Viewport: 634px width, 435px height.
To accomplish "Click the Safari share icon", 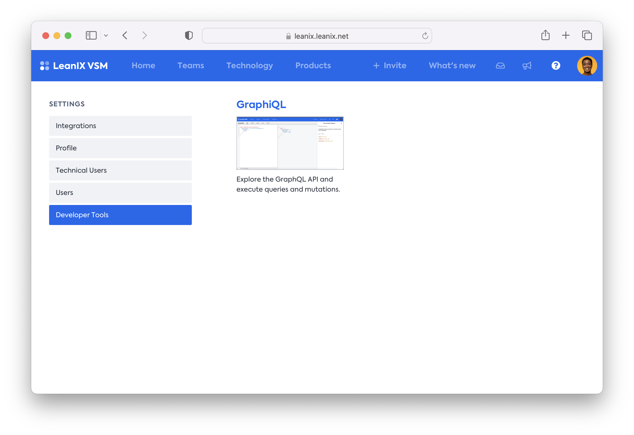I will [x=545, y=35].
